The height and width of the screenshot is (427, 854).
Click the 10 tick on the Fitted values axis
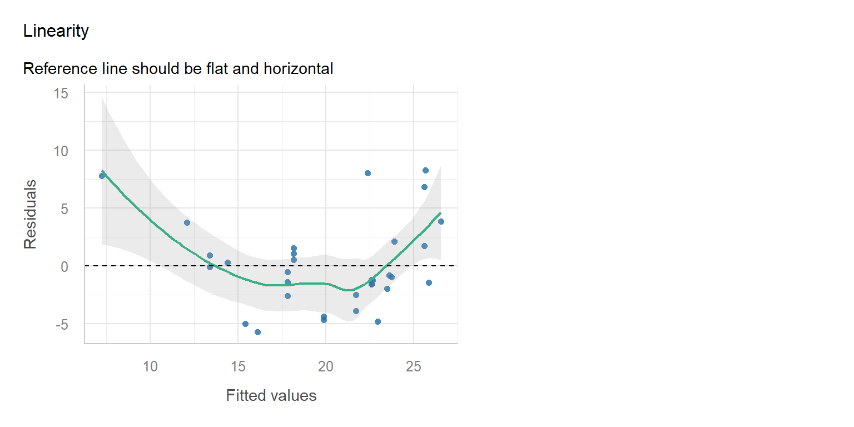(x=150, y=367)
